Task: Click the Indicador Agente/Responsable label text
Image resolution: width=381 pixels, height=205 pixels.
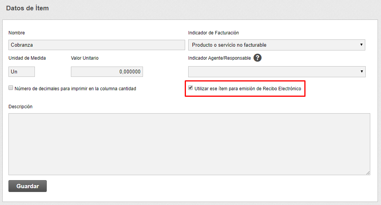Action: point(219,58)
